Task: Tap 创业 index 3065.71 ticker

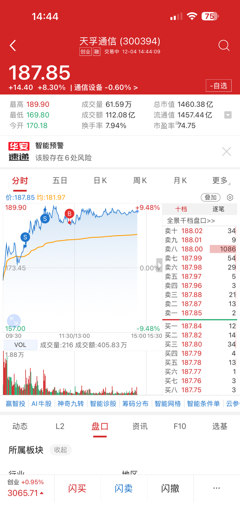Action: [27, 488]
